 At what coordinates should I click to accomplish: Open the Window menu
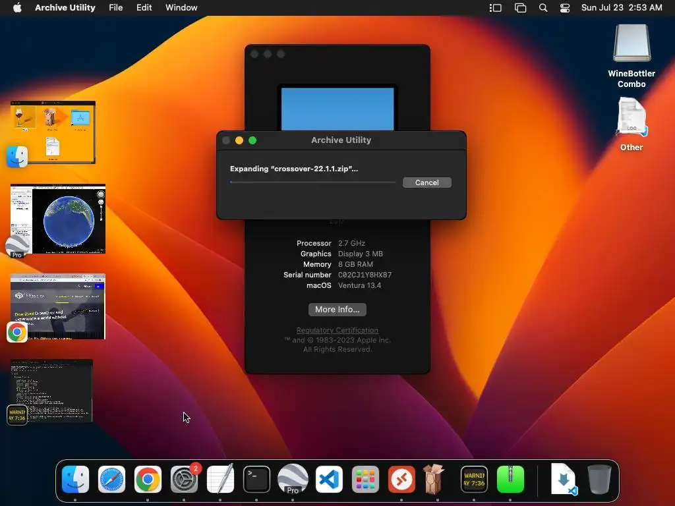coord(181,7)
